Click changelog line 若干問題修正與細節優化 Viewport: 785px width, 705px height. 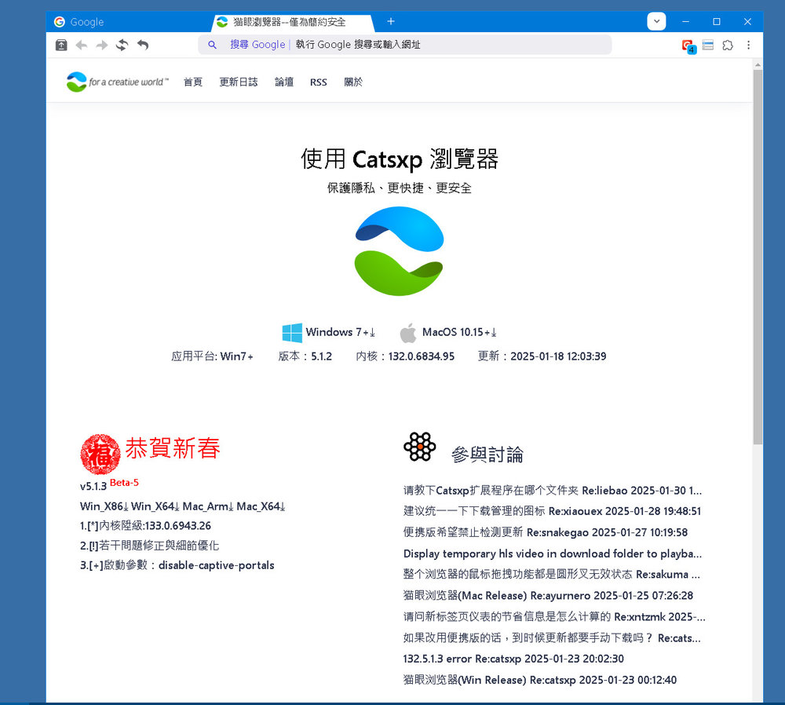click(x=149, y=546)
